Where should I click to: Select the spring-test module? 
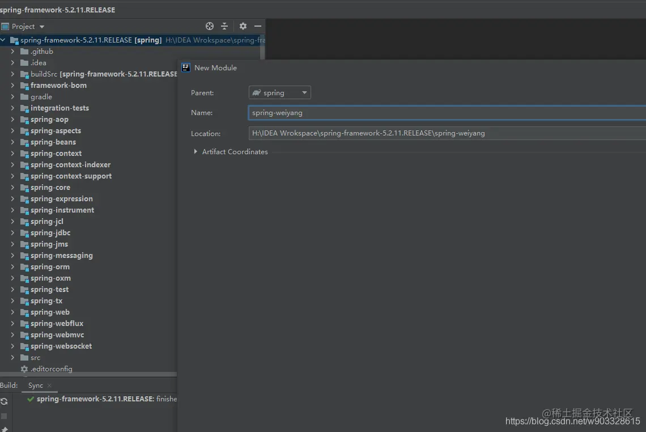tap(49, 289)
